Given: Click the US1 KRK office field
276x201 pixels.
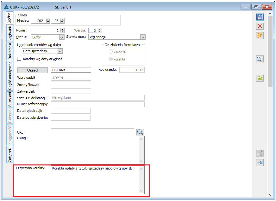Looking at the screenshot, I should click(71, 70).
